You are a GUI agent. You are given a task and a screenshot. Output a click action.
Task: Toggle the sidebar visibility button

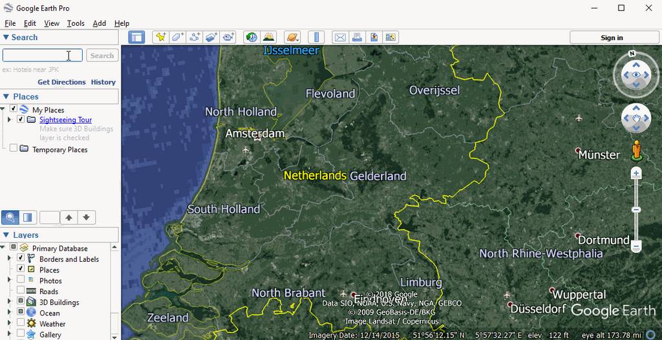tap(136, 37)
